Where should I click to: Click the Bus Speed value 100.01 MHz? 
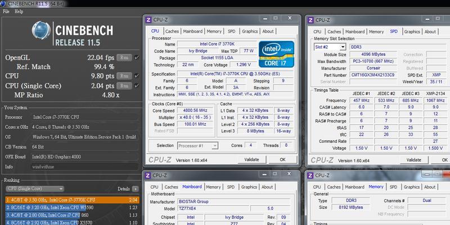(195, 124)
